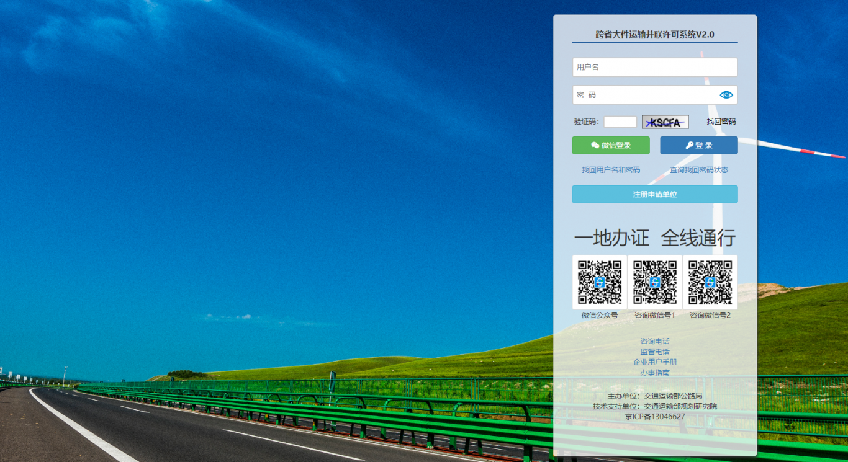Viewport: 848px width, 462px height.
Task: Focus the 密码 password field
Action: click(x=655, y=95)
